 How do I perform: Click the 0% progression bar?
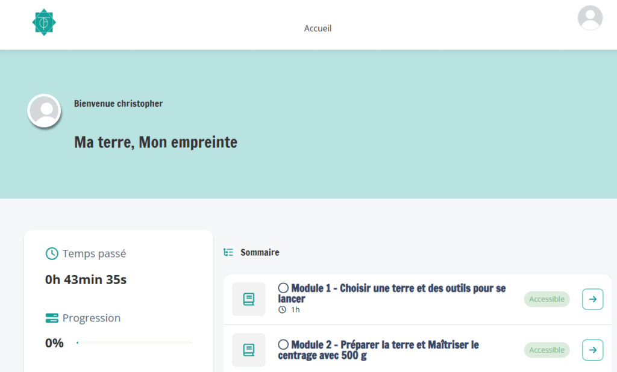[134, 343]
